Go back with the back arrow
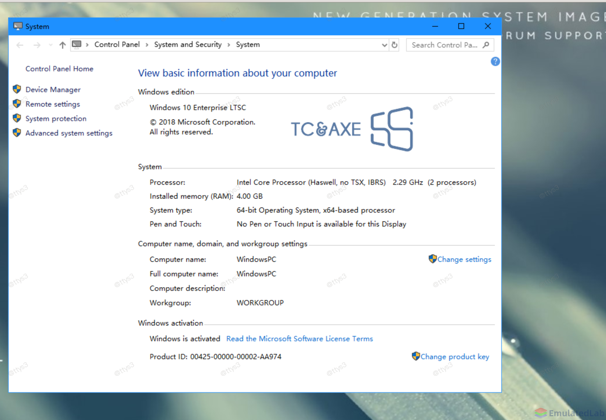This screenshot has height=420, width=606. click(x=20, y=45)
